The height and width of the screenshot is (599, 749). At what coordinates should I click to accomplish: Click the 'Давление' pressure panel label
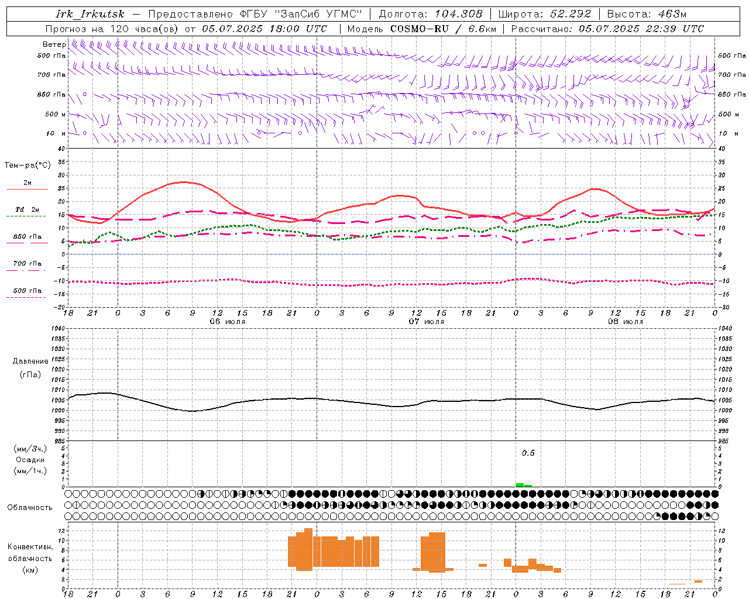pos(30,362)
